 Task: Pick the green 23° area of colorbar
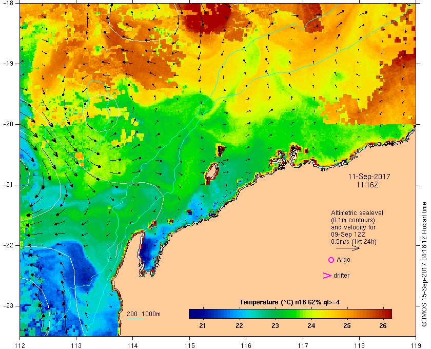[x=276, y=314]
